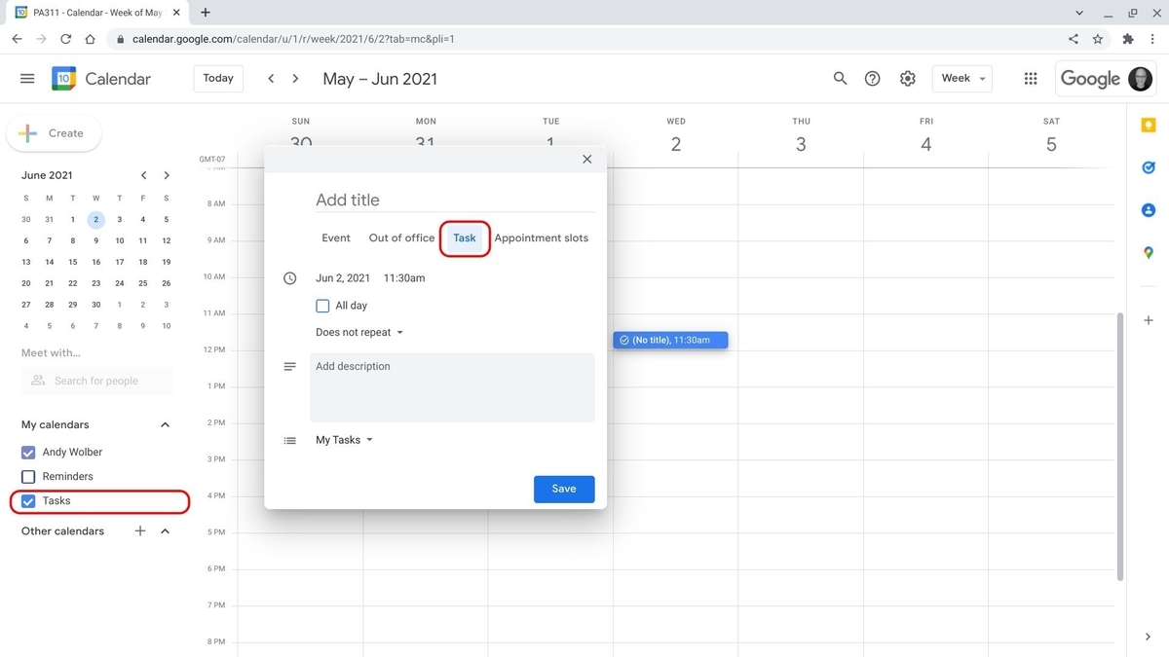Open the My Tasks list dropdown

343,439
